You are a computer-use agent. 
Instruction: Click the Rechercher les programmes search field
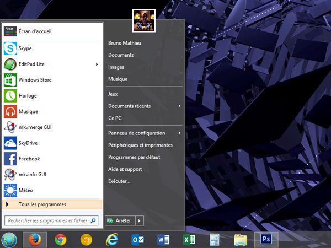51,221
